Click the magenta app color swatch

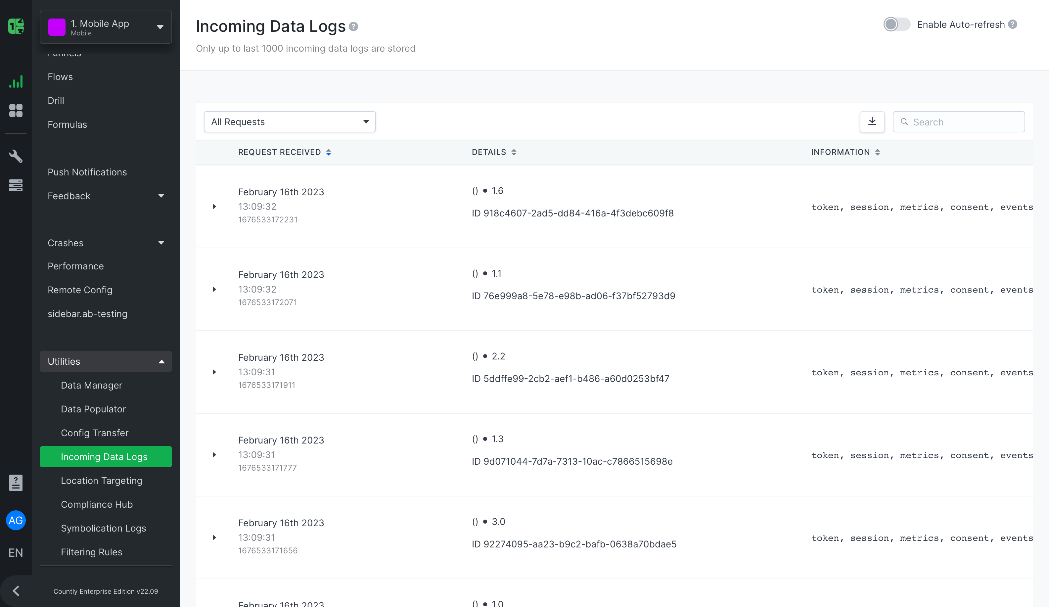coord(57,27)
